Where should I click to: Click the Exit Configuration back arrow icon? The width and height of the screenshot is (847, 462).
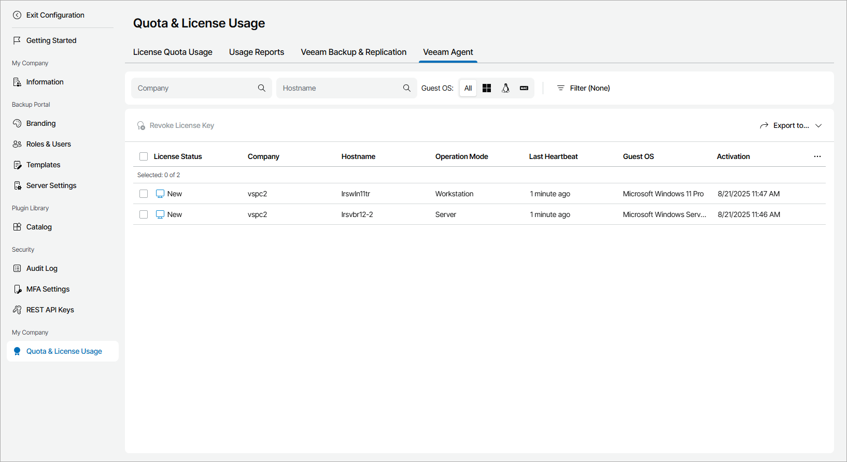point(17,15)
